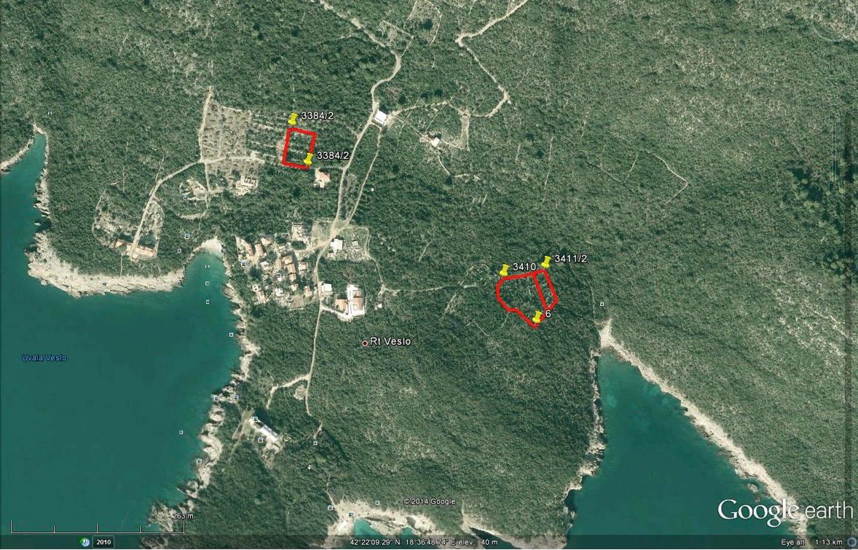Click the © 2014 Google copyright text
Image resolution: width=858 pixels, height=550 pixels.
point(430,501)
